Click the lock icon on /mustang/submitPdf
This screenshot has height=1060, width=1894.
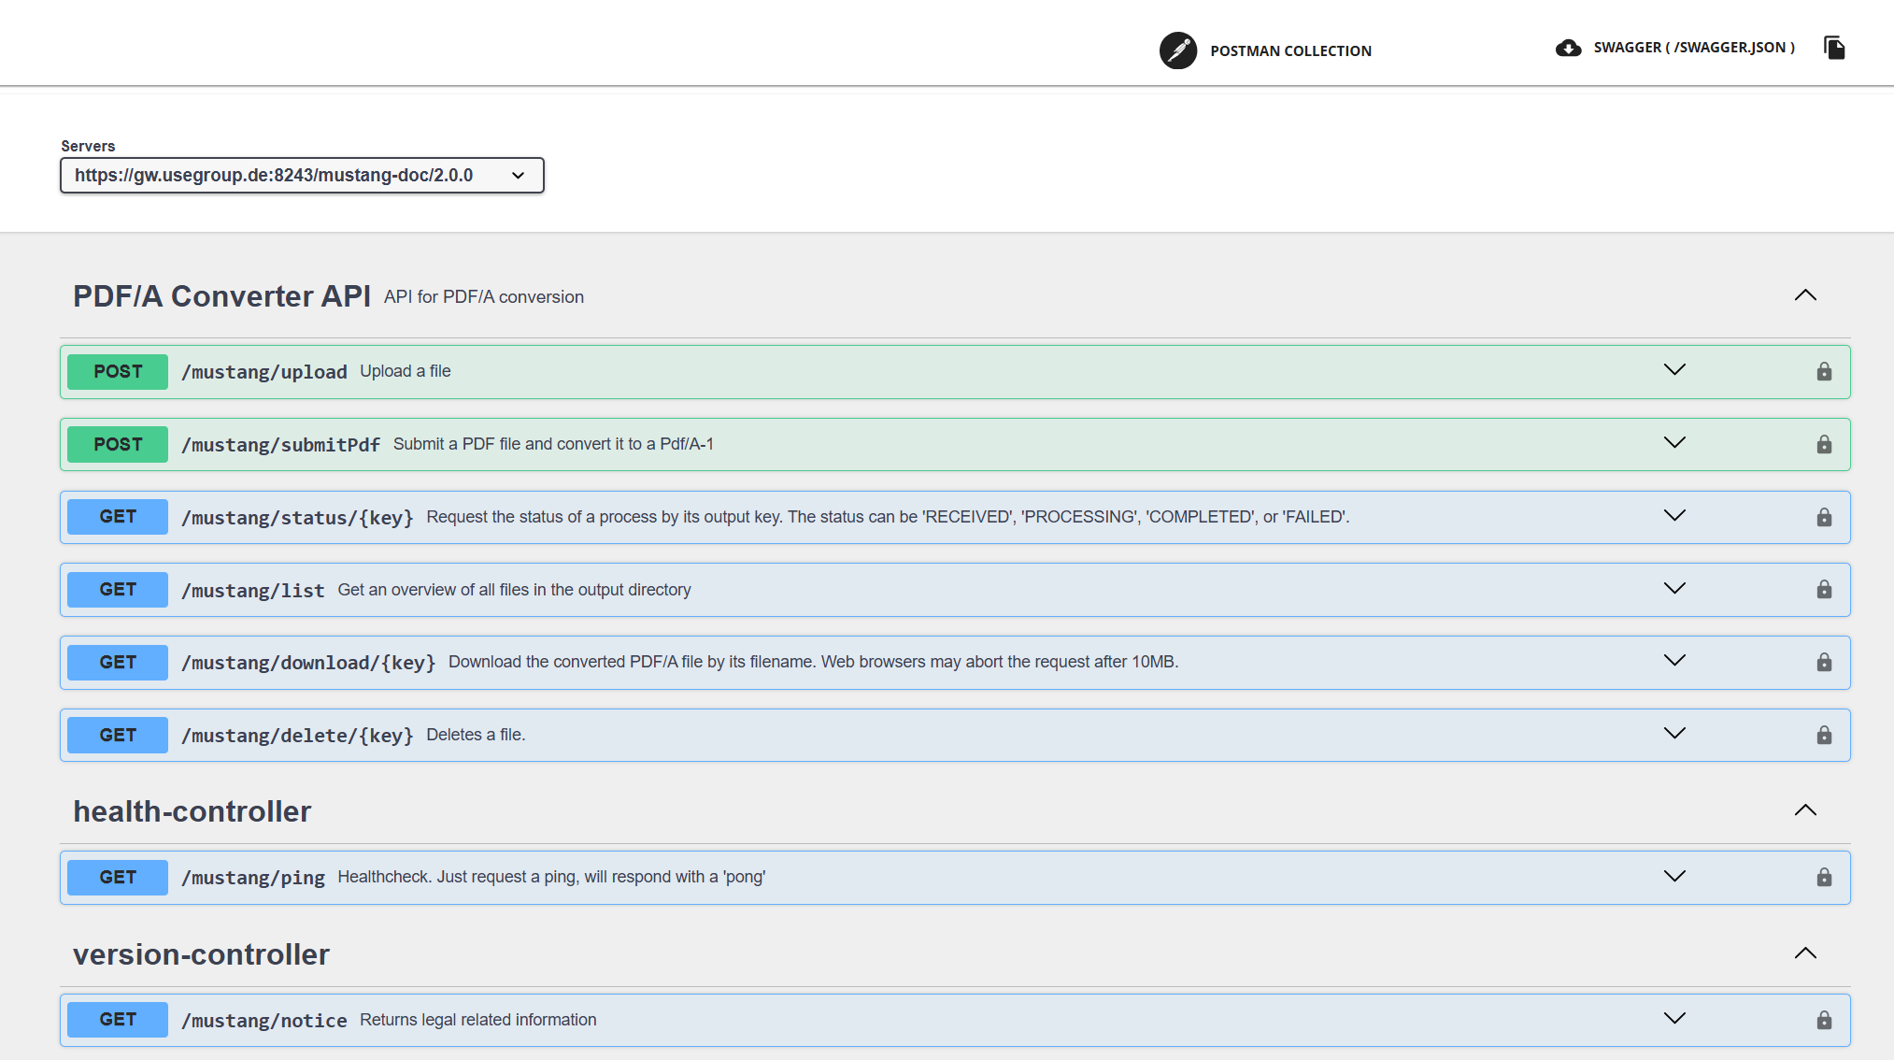pos(1823,444)
